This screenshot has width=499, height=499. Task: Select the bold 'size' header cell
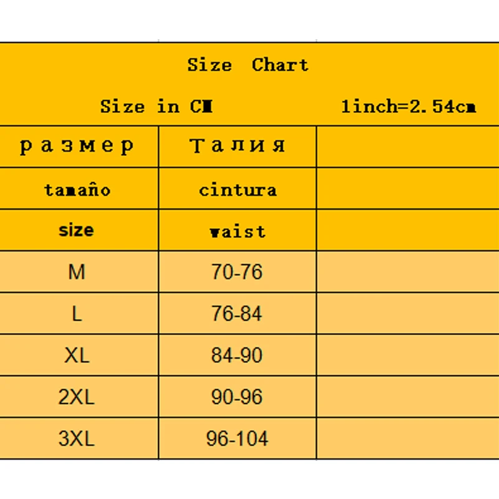(x=76, y=230)
